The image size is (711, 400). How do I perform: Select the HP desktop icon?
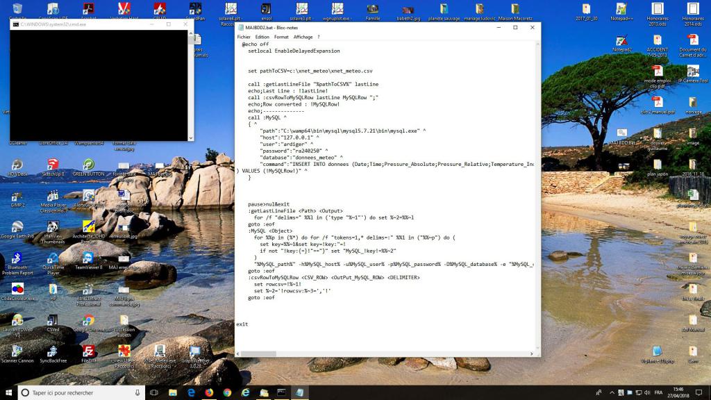(53, 292)
